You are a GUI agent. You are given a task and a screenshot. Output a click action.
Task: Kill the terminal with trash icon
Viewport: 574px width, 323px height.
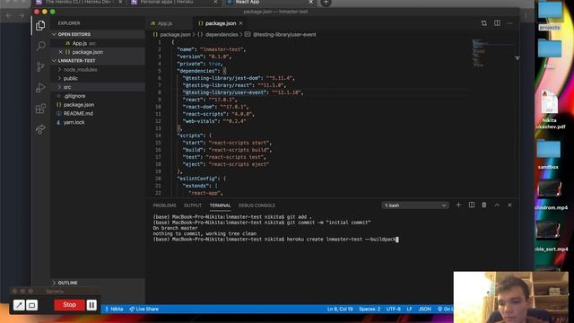(x=484, y=205)
